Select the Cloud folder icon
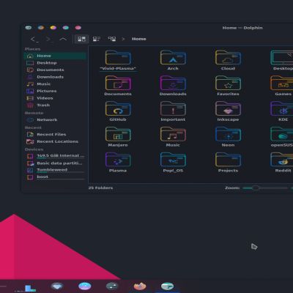293x293 pixels. 228,58
